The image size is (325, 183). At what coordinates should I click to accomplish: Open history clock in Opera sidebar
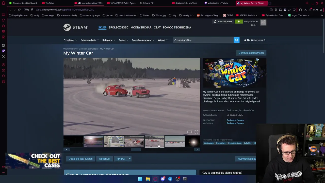(x=3, y=70)
